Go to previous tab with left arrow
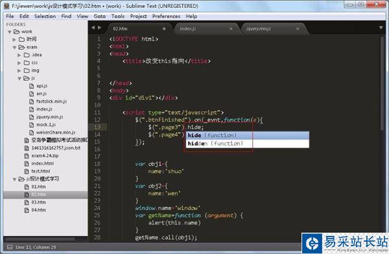Image resolution: width=389 pixels, height=254 pixels. coord(93,28)
